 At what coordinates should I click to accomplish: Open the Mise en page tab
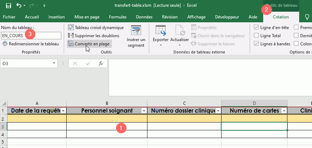point(87,17)
